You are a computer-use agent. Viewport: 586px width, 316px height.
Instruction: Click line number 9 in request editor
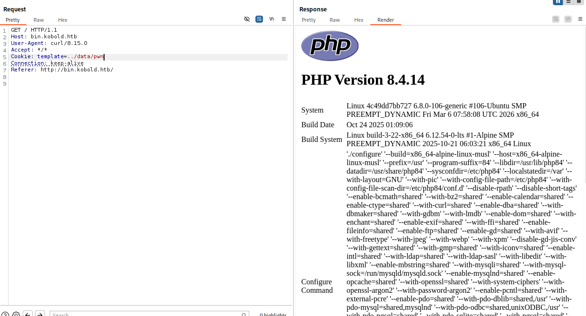tap(4, 84)
